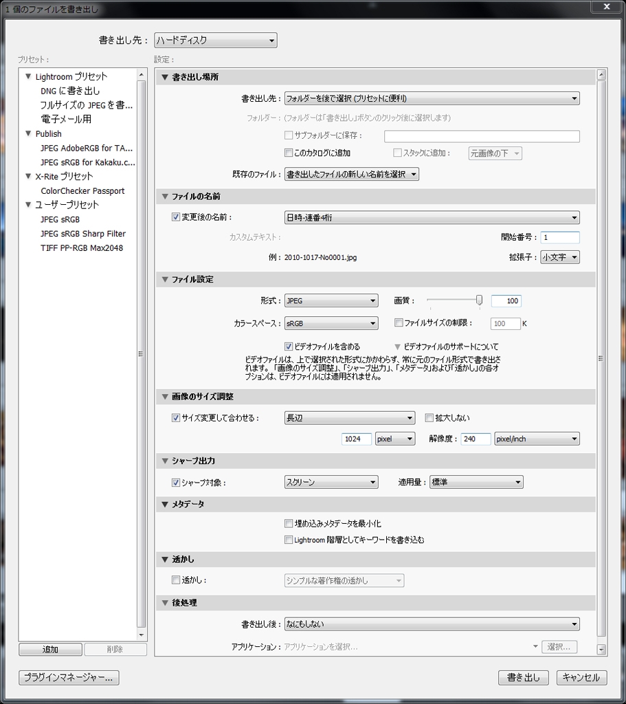This screenshot has width=626, height=704.
Task: Collapse the 透かし section triangle
Action: point(164,560)
